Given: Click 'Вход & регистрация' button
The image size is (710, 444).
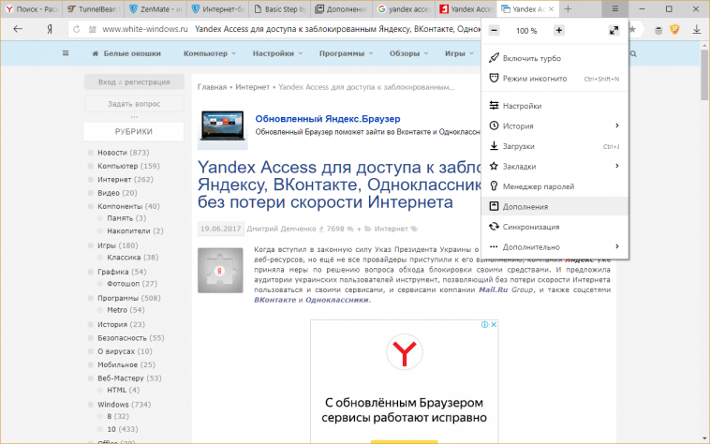Looking at the screenshot, I should [x=134, y=81].
